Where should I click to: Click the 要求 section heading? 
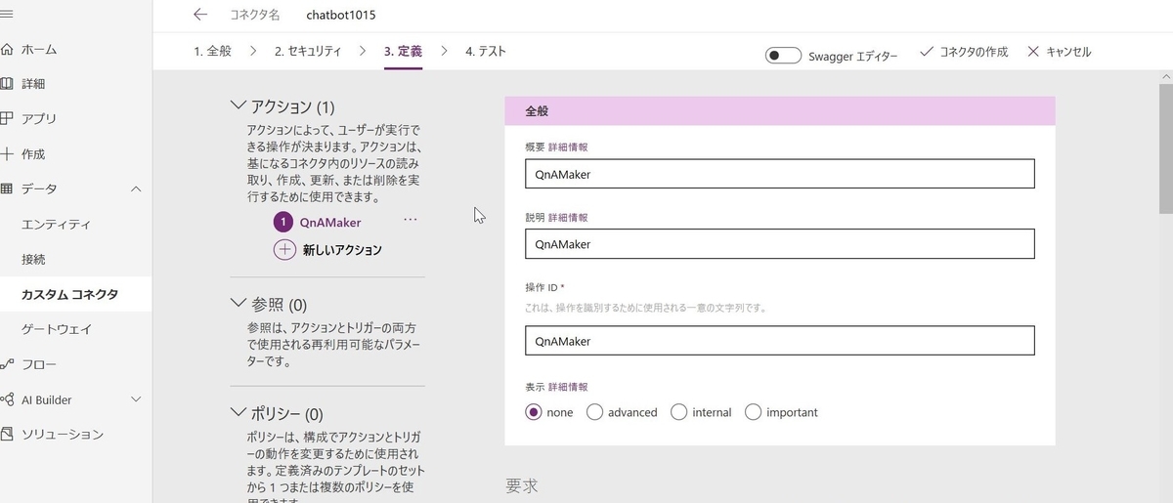(521, 485)
